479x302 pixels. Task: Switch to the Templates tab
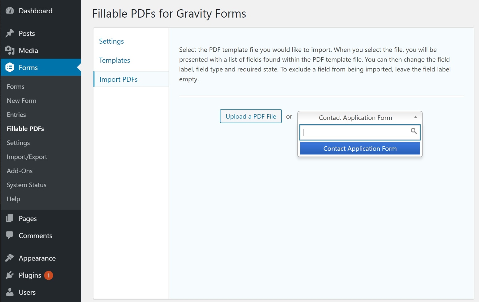point(114,60)
